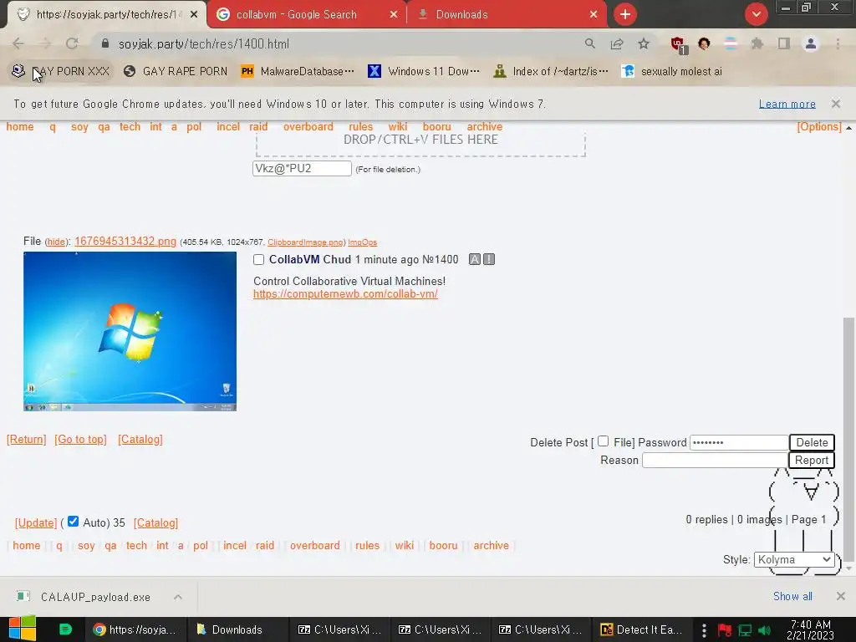This screenshot has height=642, width=856.
Task: Open the [Options] link
Action: click(819, 127)
